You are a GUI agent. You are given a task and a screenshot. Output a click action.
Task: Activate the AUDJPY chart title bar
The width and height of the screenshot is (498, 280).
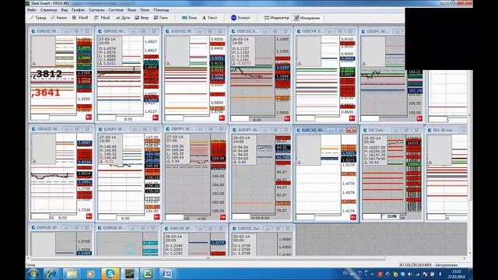click(261, 130)
